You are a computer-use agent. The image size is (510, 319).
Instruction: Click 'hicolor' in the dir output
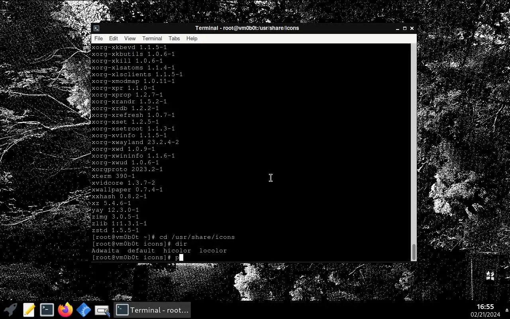(x=177, y=250)
